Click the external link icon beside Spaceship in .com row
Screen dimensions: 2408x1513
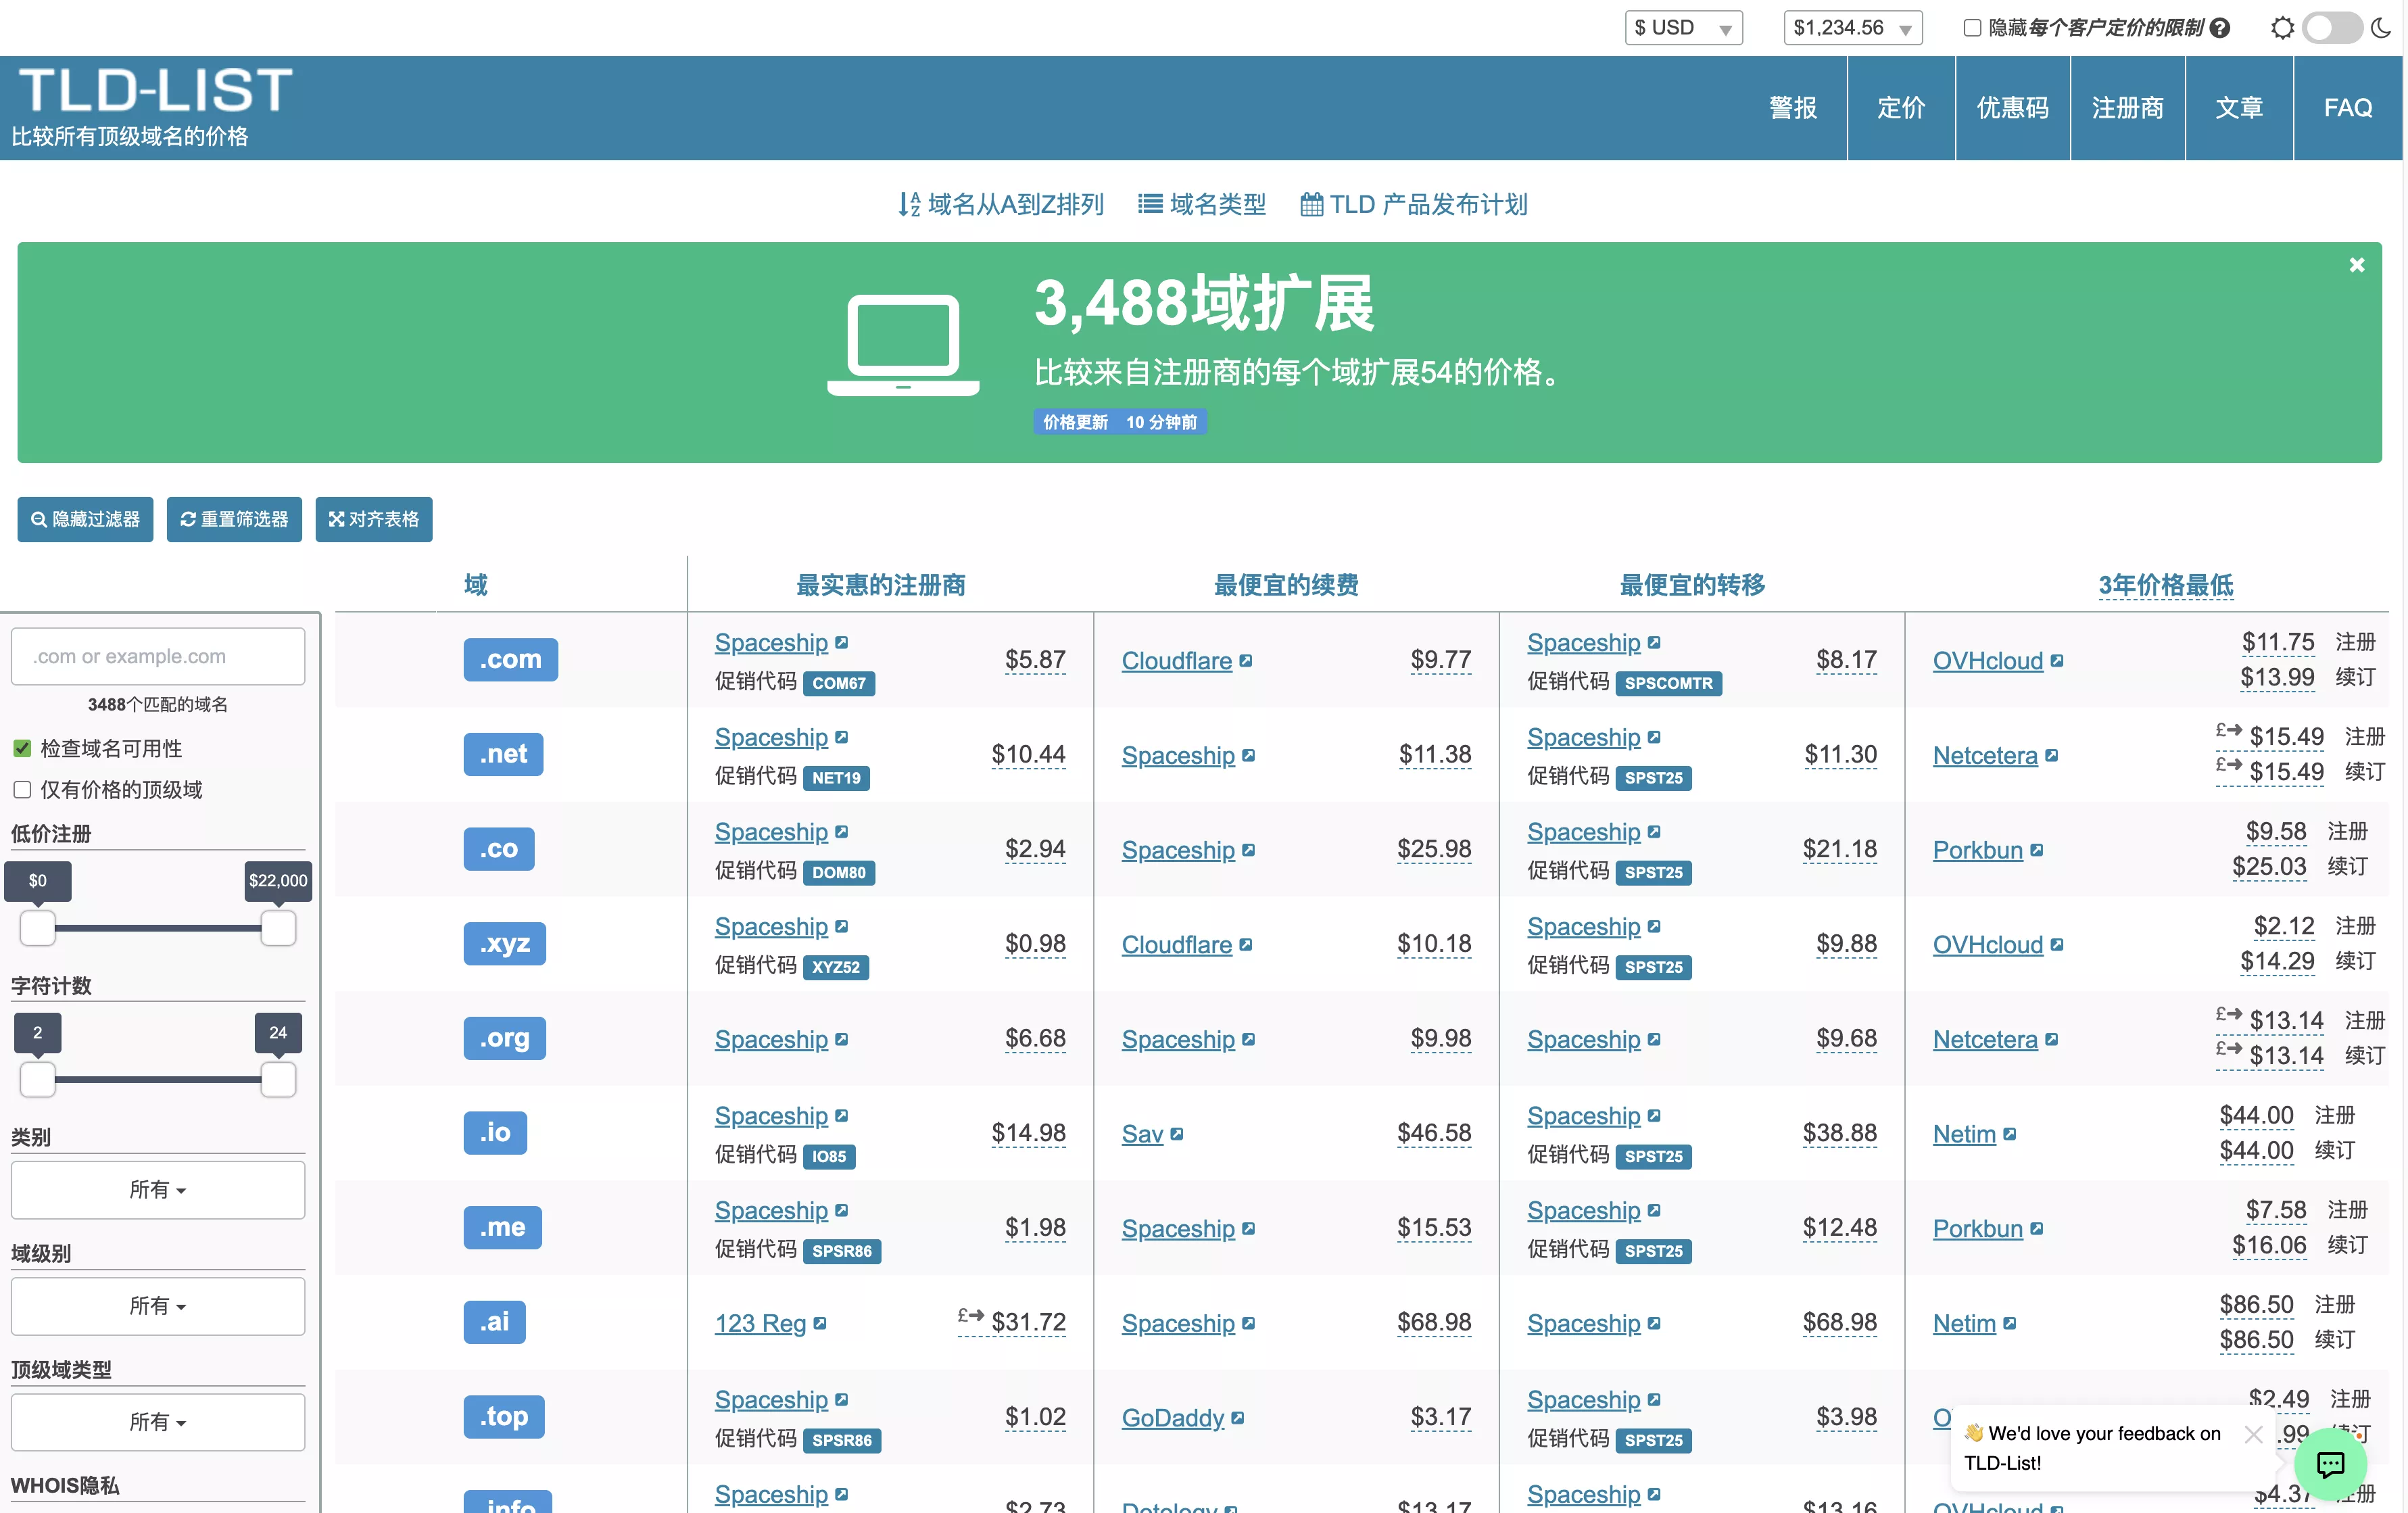[x=842, y=641]
